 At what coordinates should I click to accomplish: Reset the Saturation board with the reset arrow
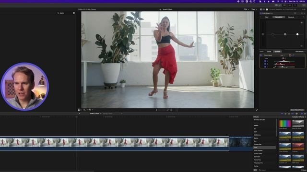pos(304,17)
